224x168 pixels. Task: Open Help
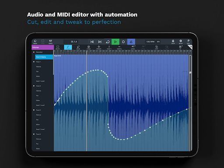coord(188,42)
